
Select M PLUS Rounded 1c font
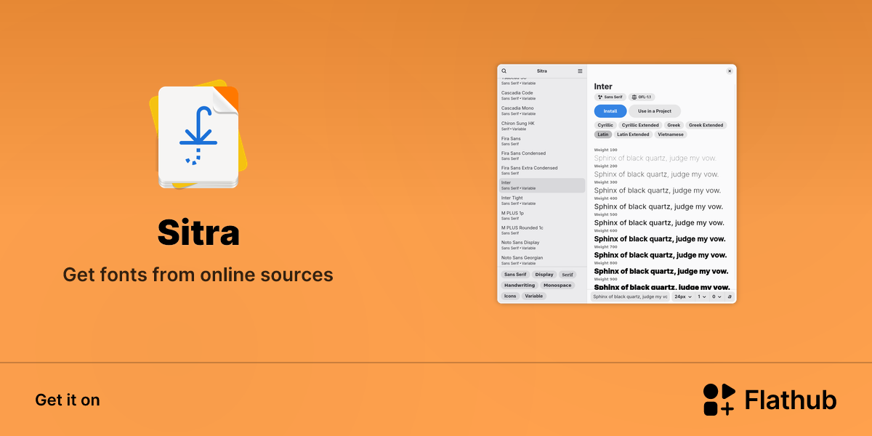(x=542, y=230)
